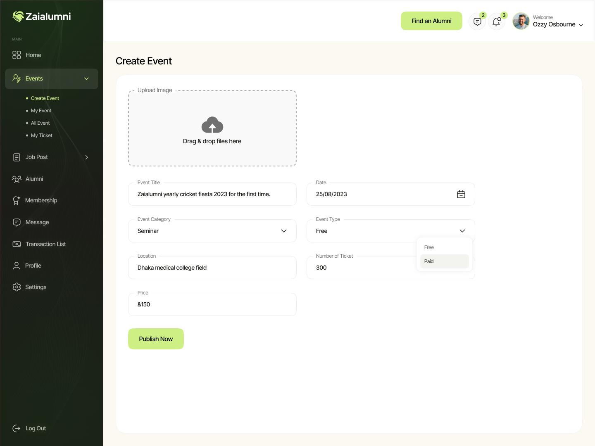Click the notification bell icon

[x=497, y=21]
